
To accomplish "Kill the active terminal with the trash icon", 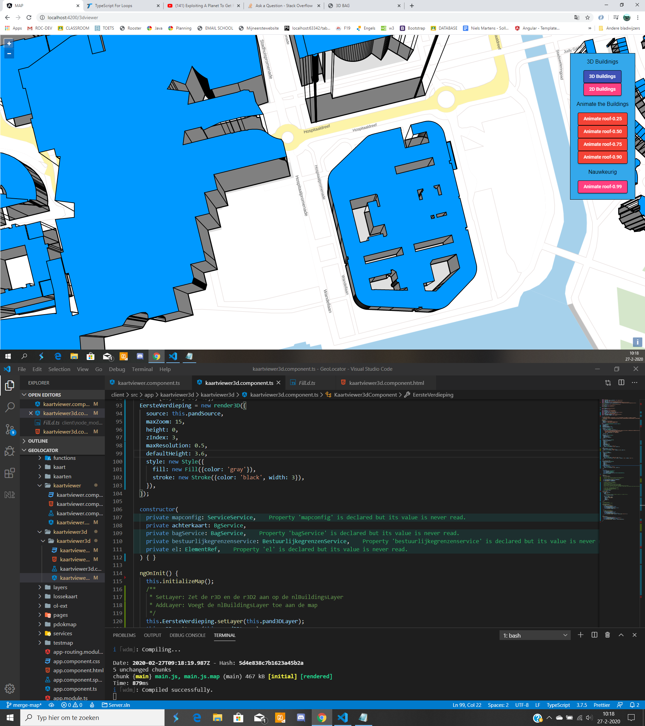I will point(607,635).
